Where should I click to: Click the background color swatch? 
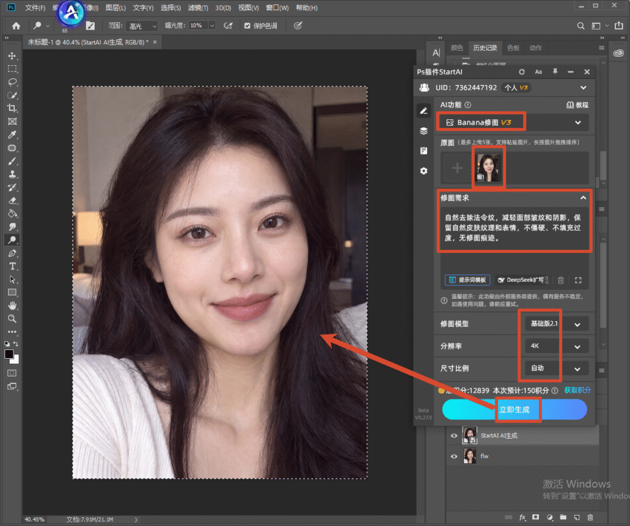pyautogui.click(x=15, y=360)
